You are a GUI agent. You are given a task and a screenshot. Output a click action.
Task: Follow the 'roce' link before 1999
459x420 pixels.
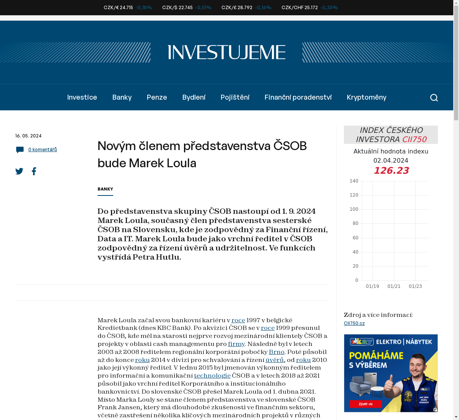(x=268, y=328)
